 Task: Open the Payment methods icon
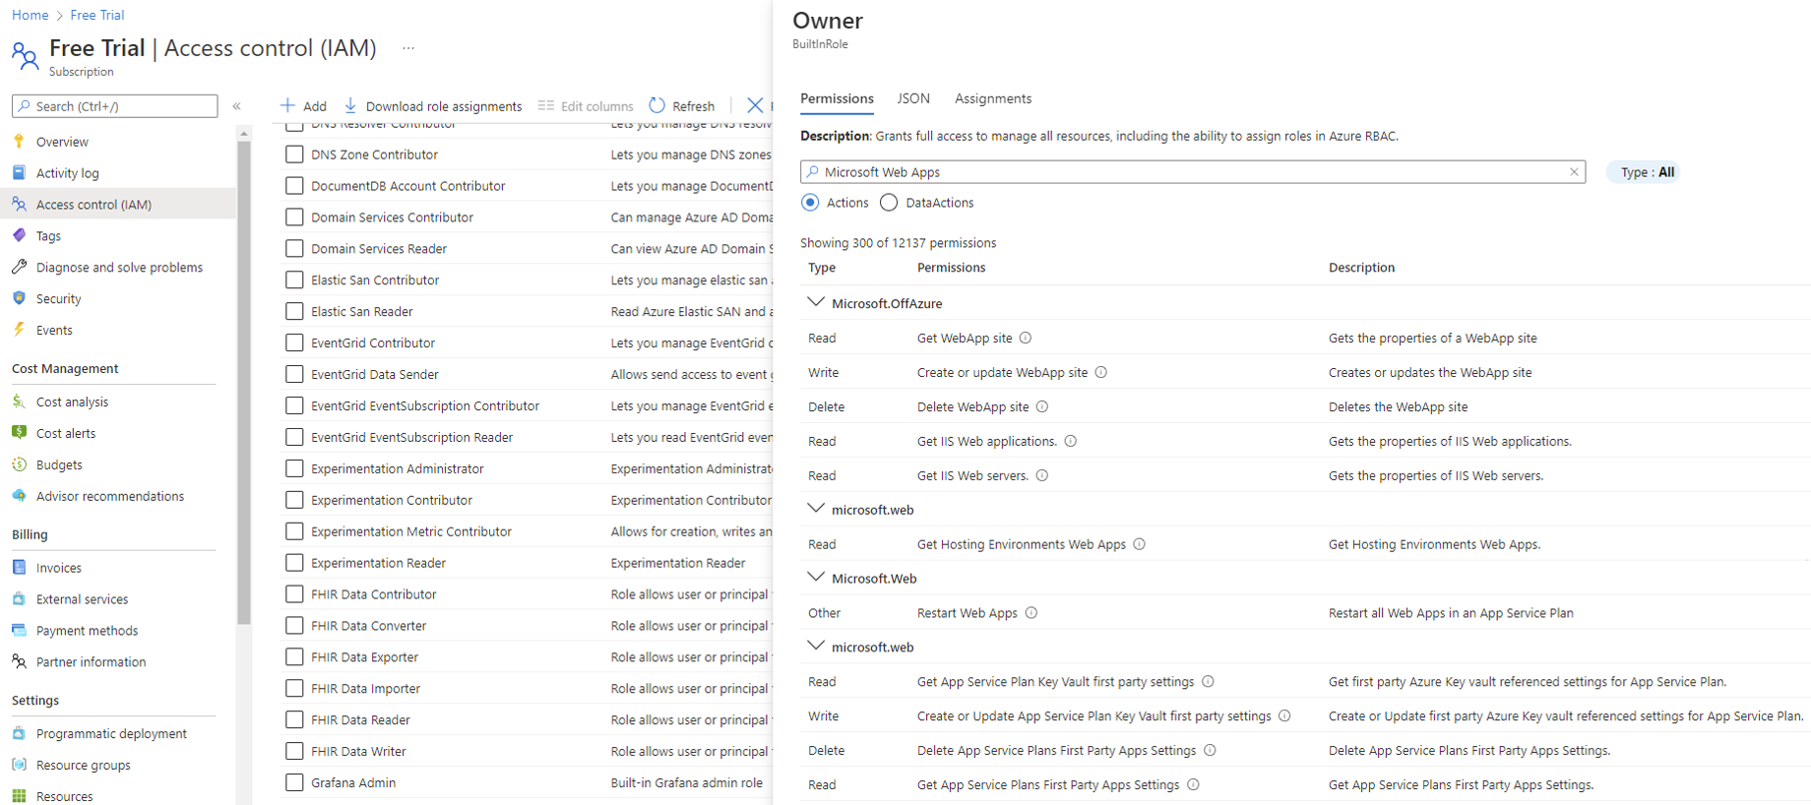(x=19, y=630)
